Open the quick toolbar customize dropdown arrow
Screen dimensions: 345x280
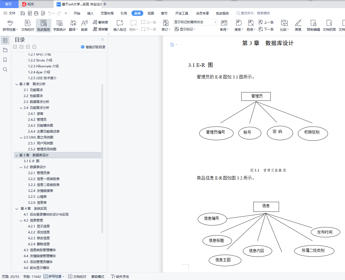(x=66, y=13)
